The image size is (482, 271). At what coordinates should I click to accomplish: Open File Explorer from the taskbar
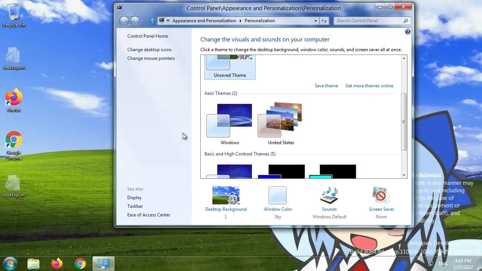coord(34,263)
